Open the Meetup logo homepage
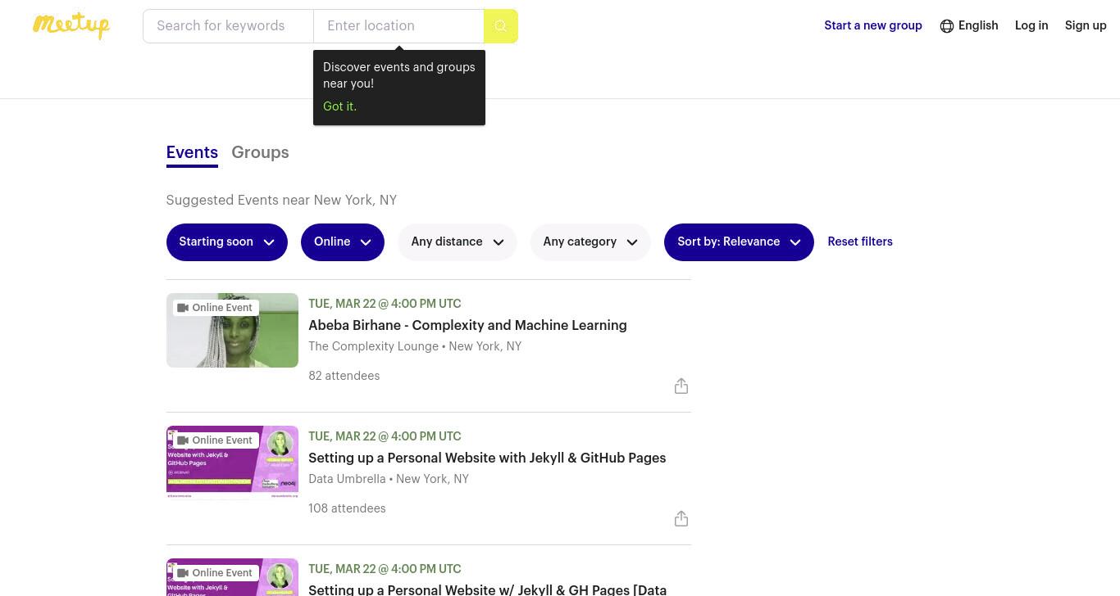The height and width of the screenshot is (596, 1120). pyautogui.click(x=71, y=25)
